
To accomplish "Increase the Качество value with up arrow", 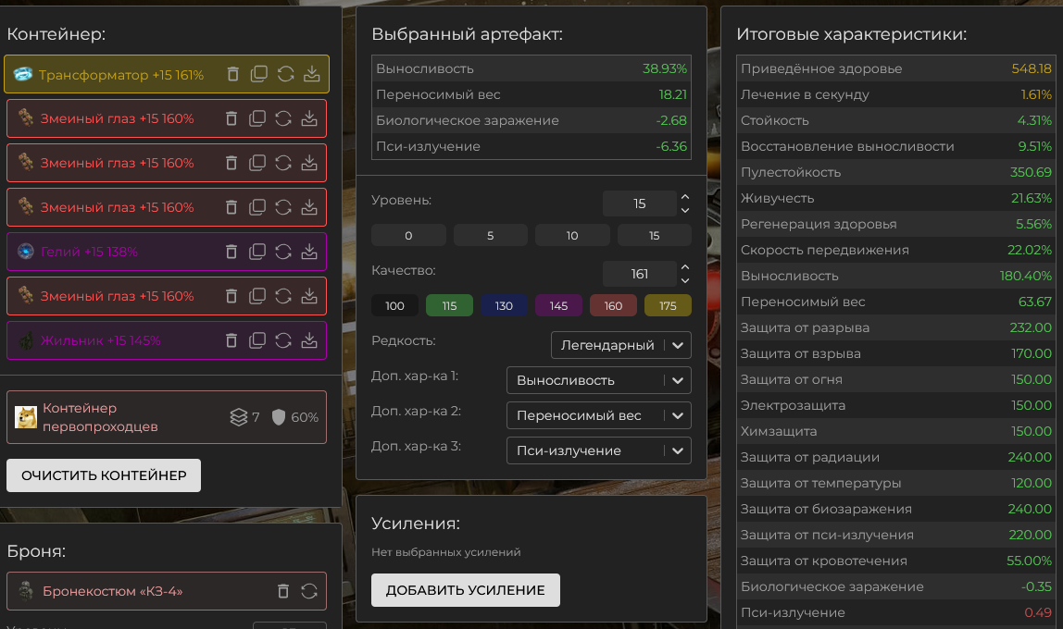I will click(684, 267).
